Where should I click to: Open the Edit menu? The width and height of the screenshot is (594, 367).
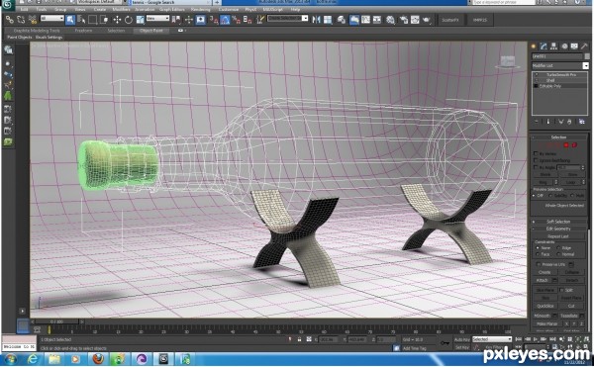(24, 10)
